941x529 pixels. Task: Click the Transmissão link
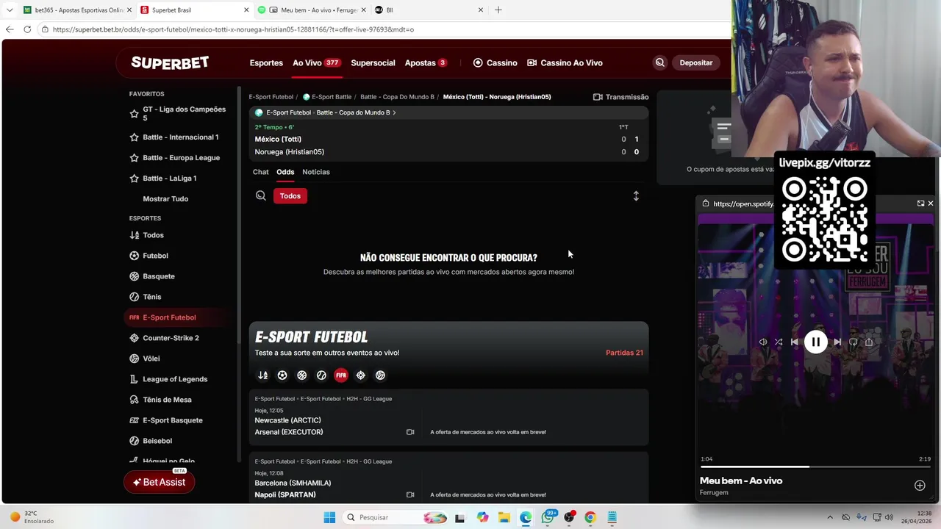tap(621, 97)
